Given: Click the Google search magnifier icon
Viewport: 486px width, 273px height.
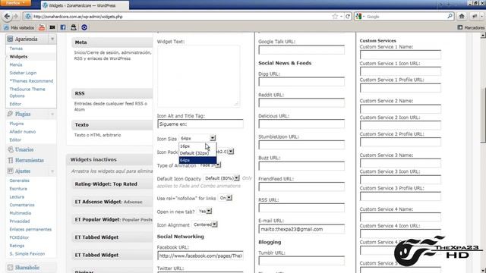Looking at the screenshot, I should point(450,16).
